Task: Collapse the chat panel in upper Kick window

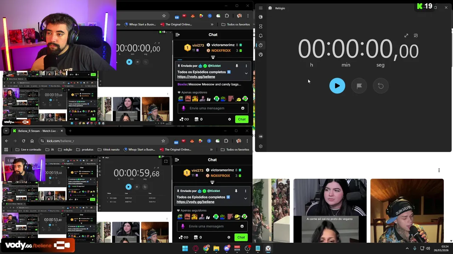Action: coord(178,35)
